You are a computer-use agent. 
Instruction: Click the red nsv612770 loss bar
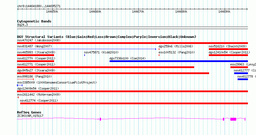point(36,61)
